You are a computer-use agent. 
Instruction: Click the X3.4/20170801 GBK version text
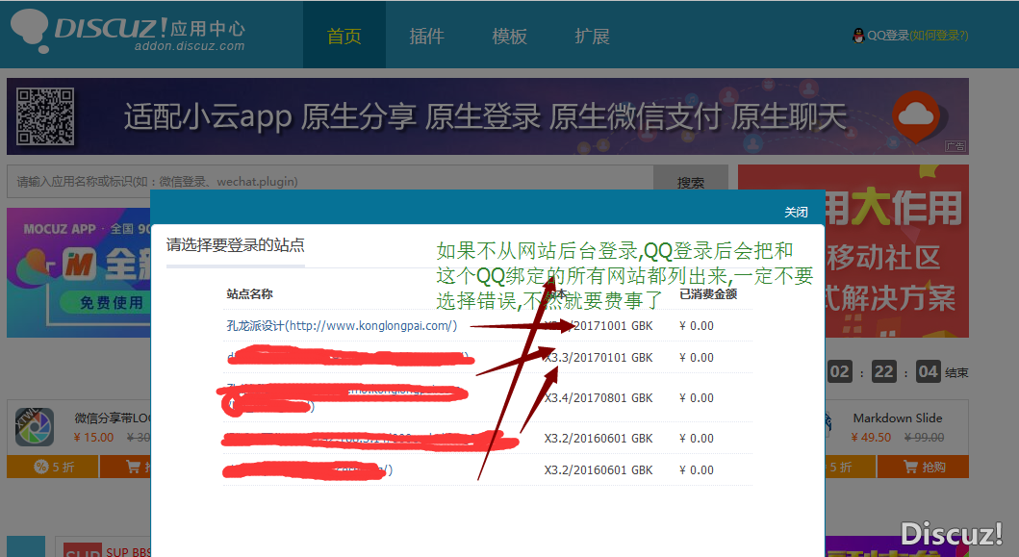click(x=599, y=397)
